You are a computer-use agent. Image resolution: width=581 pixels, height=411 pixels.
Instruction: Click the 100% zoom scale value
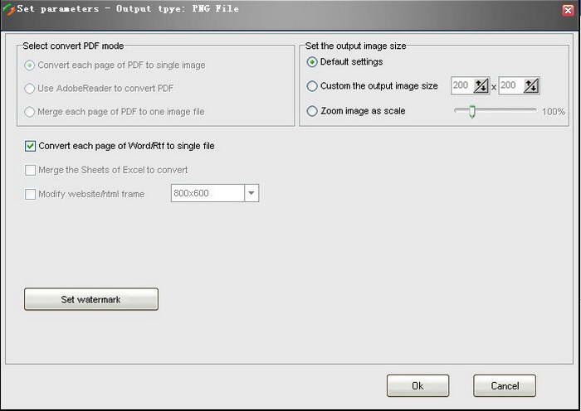(x=554, y=111)
